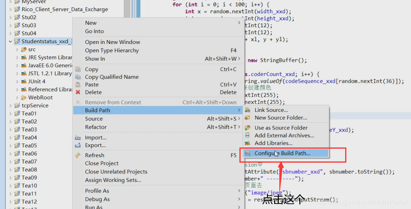This screenshot has height=209, width=411.
Task: Expand the Referenced Libraries node
Action: click(17, 90)
